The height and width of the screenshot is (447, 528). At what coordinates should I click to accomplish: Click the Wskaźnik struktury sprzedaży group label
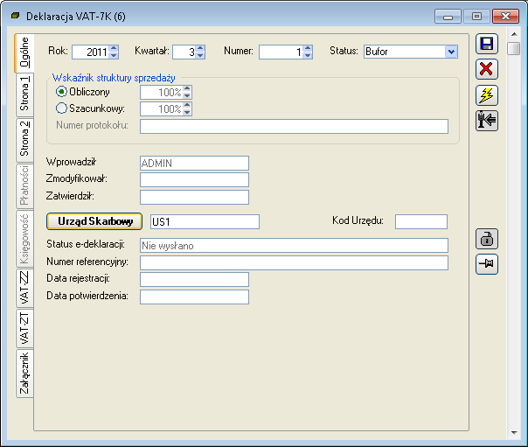114,78
